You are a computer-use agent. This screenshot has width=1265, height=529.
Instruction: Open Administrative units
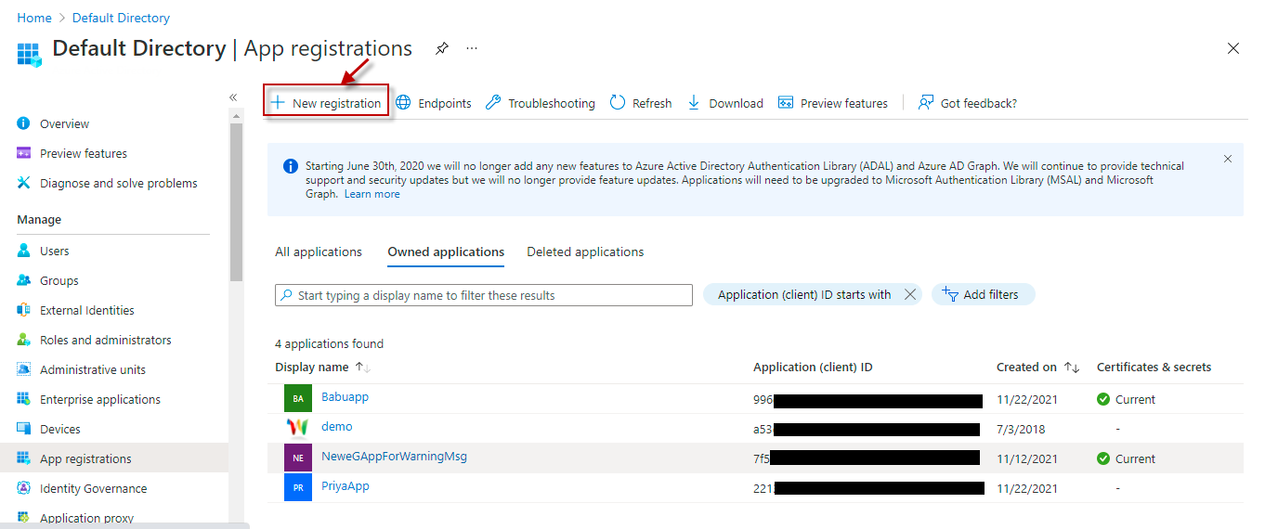92,369
